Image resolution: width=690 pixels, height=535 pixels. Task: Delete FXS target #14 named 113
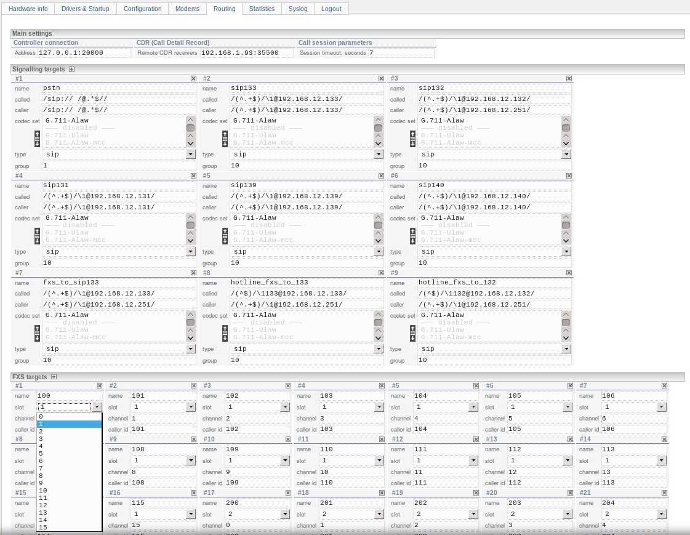[x=665, y=439]
